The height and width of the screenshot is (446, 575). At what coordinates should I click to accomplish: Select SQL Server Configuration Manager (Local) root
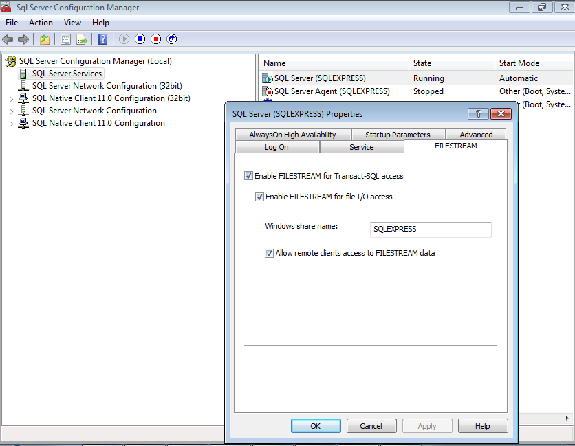(96, 61)
